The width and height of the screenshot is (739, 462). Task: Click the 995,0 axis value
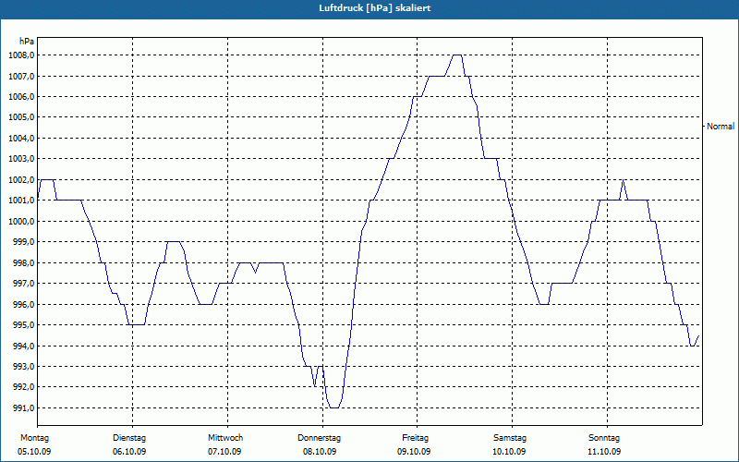(x=23, y=325)
